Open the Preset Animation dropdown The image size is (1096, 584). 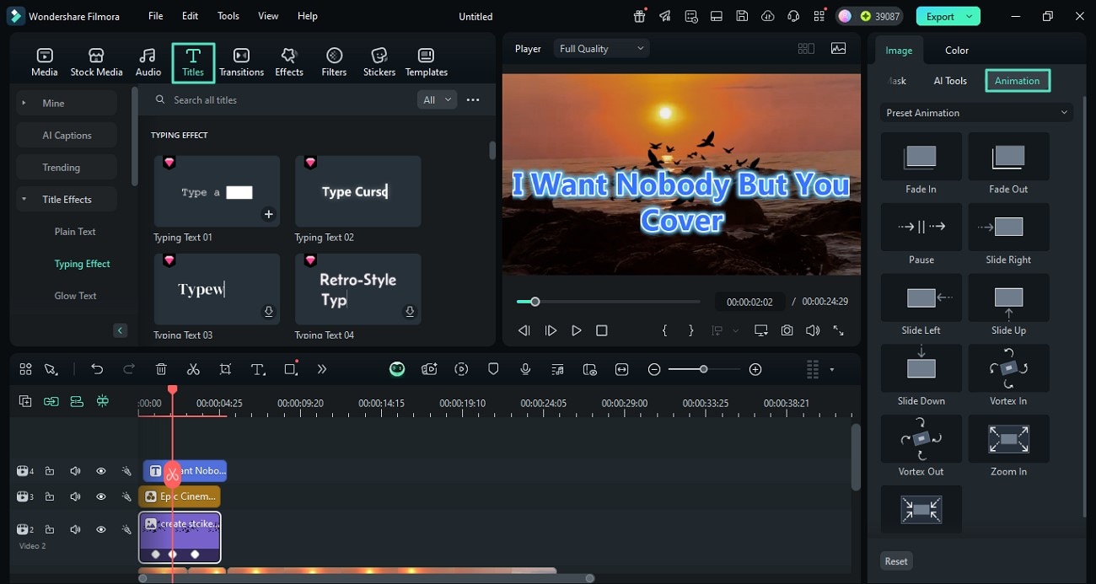(x=976, y=112)
